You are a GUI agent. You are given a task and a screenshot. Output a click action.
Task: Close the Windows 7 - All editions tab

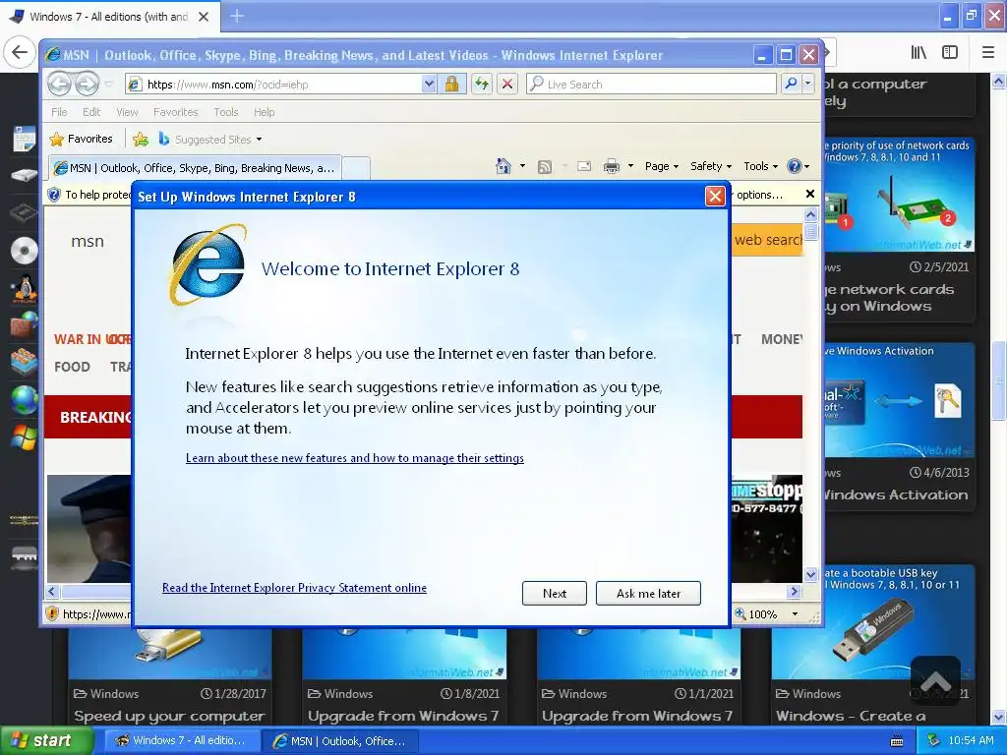pyautogui.click(x=204, y=17)
